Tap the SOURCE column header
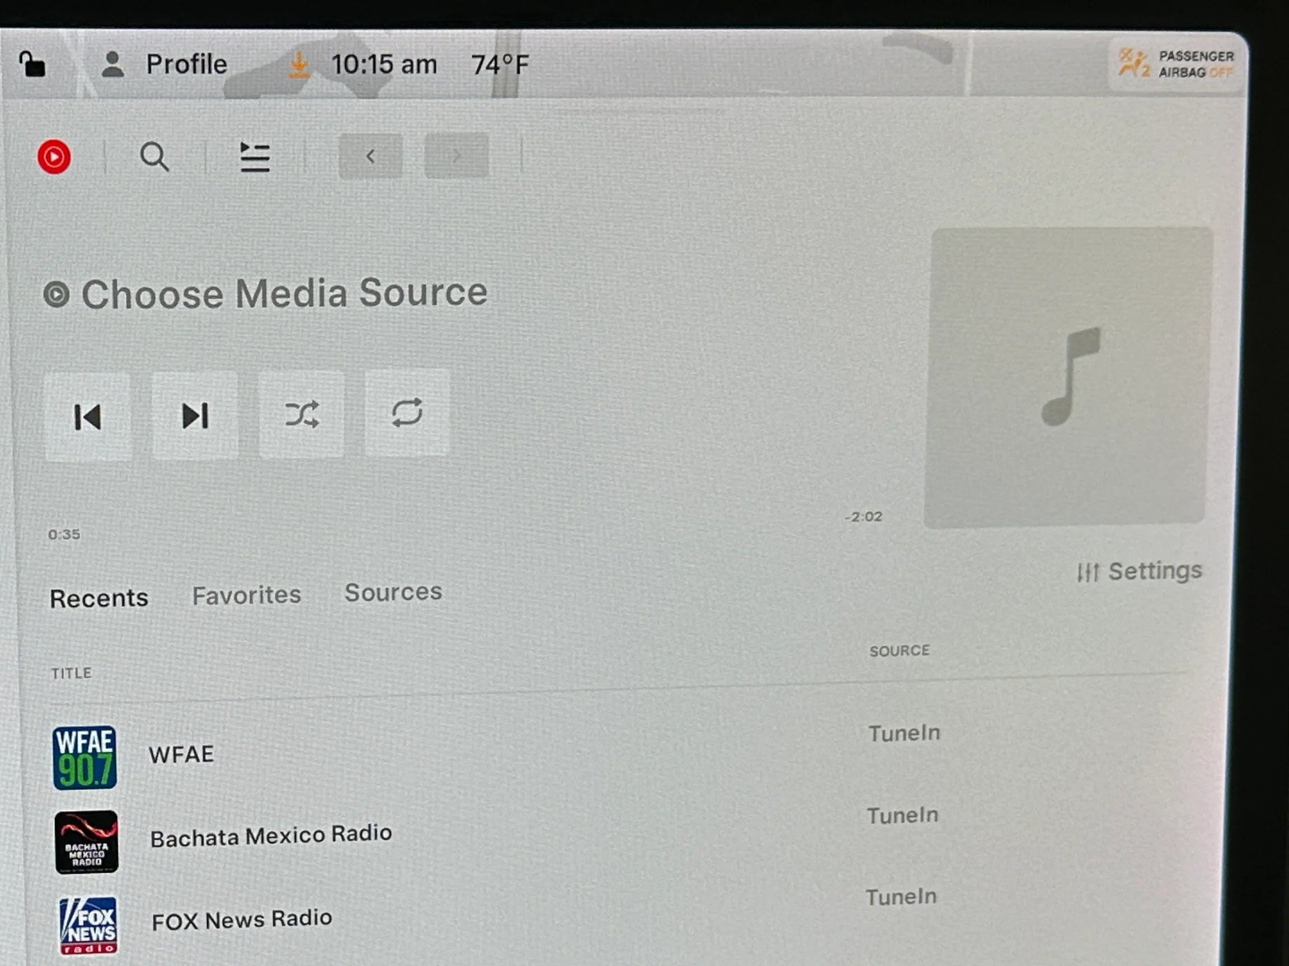 899,650
